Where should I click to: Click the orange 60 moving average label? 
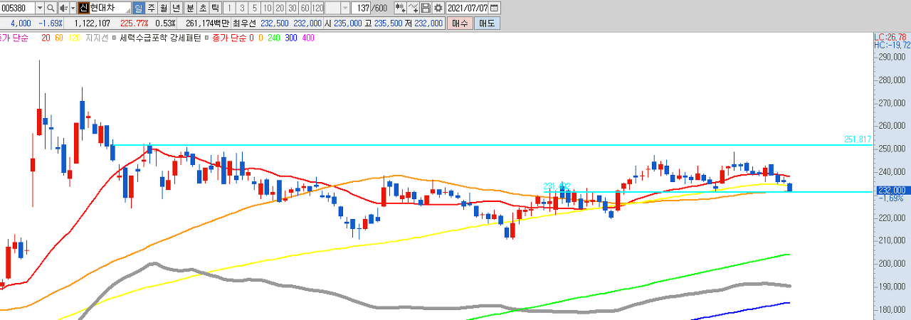point(59,38)
